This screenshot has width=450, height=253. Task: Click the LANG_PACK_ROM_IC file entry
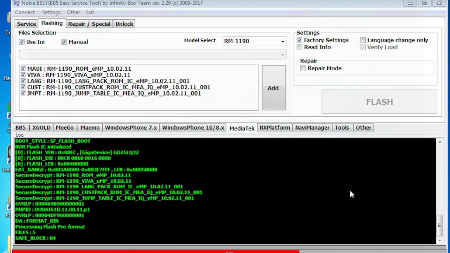pos(108,81)
